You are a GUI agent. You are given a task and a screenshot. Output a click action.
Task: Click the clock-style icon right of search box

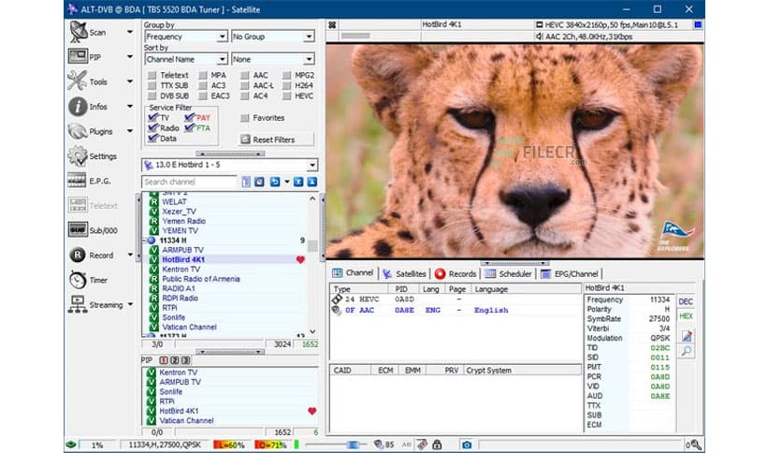tap(259, 182)
